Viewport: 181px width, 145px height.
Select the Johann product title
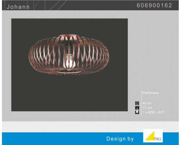pos(18,7)
